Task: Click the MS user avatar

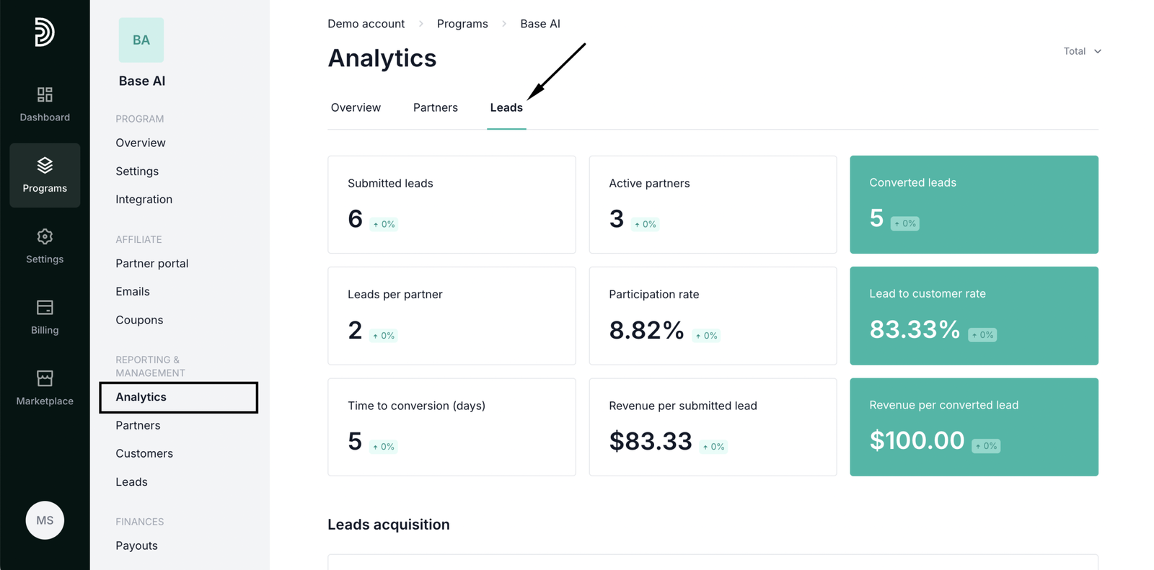Action: click(45, 520)
